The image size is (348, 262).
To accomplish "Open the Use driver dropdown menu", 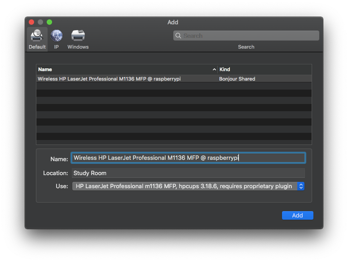I will point(188,186).
